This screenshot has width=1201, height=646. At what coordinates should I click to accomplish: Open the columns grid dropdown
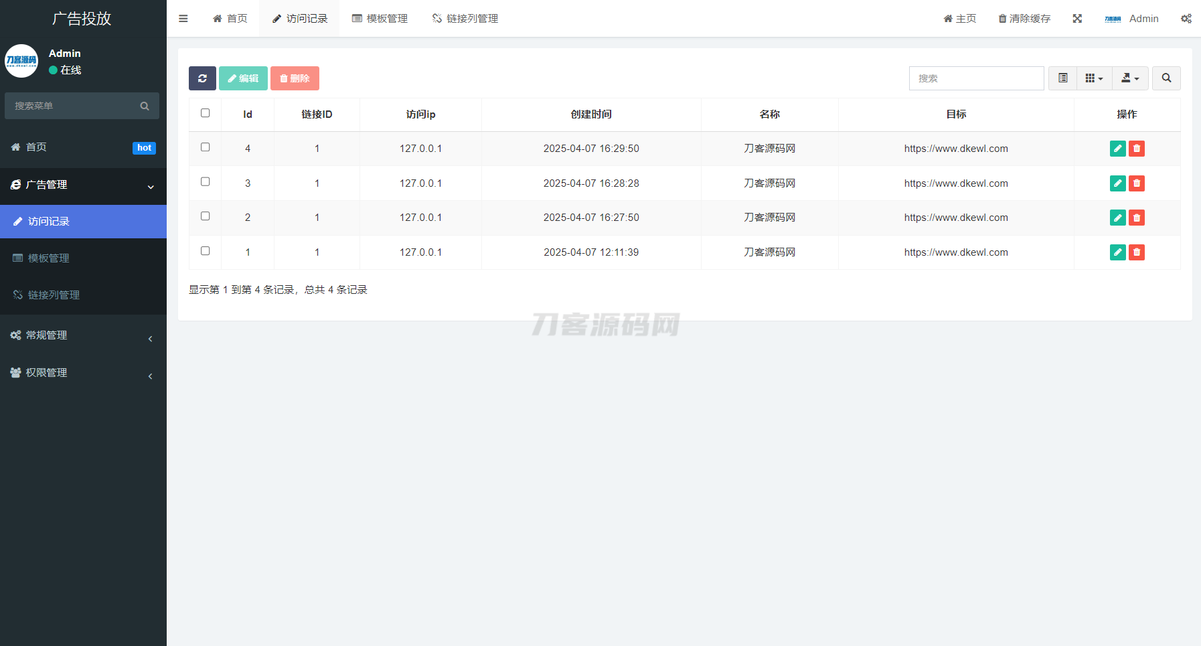[1094, 78]
